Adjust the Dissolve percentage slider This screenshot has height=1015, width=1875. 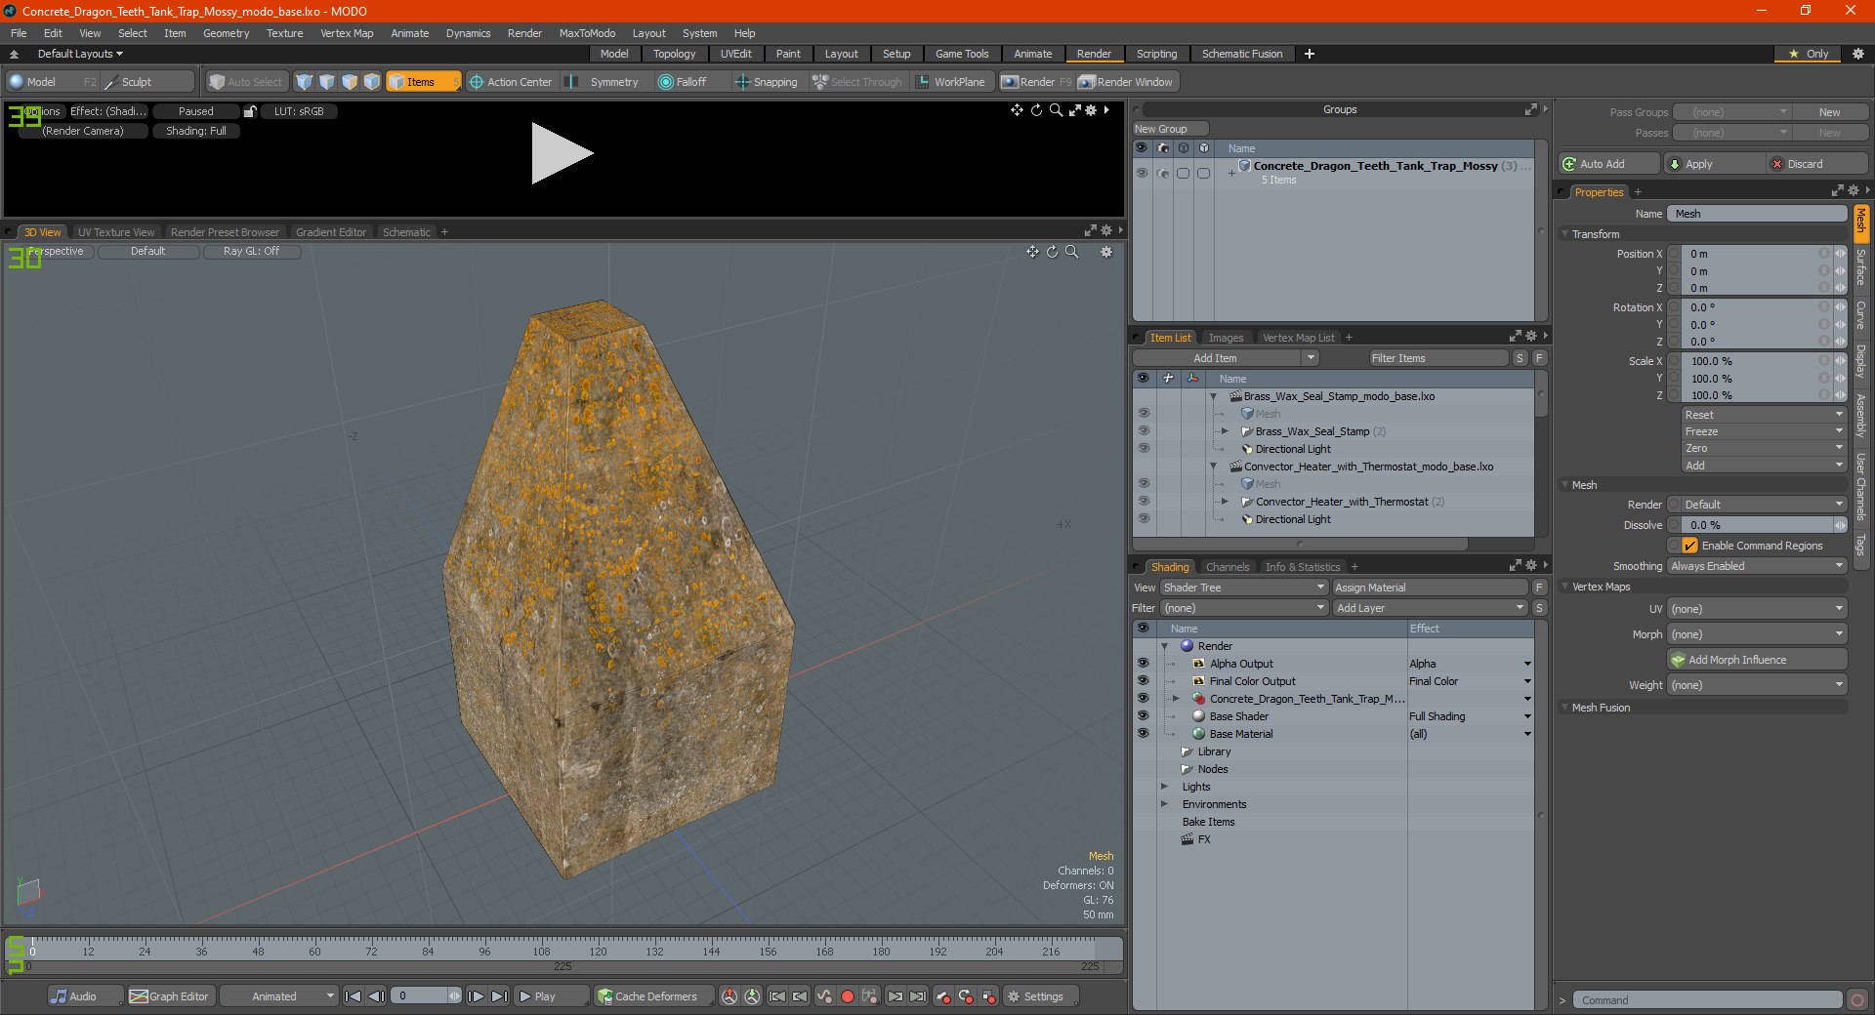1756,525
